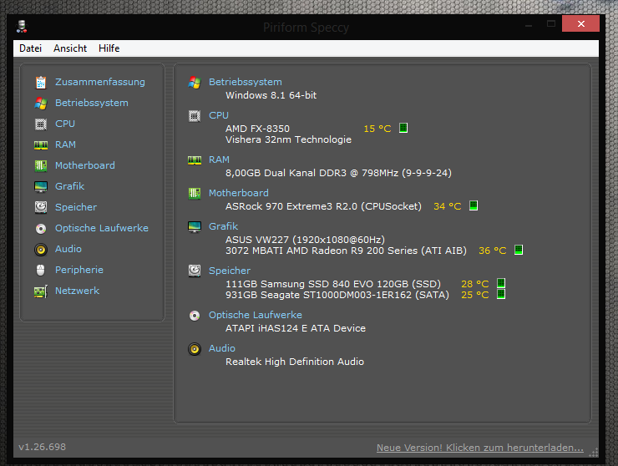Select Zusammenfassung in the sidebar
The image size is (618, 466).
point(100,82)
